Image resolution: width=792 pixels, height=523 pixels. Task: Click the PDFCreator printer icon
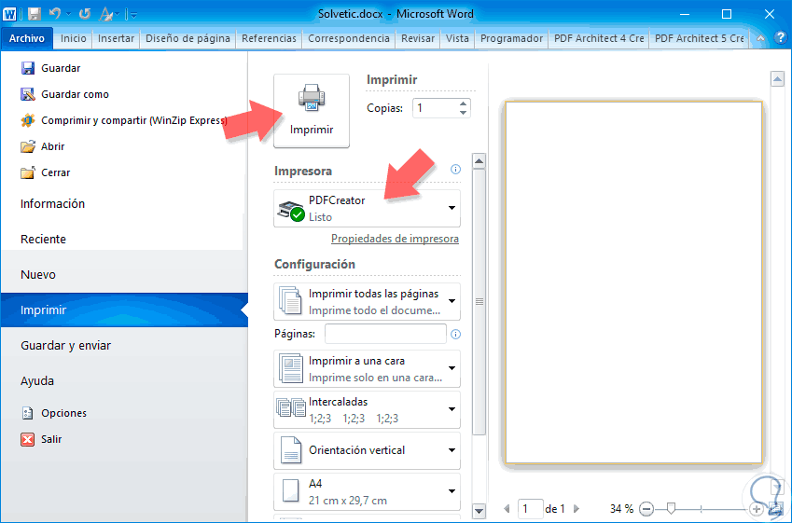(291, 210)
